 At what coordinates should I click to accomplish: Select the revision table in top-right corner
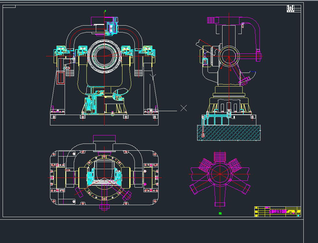coord(290,9)
